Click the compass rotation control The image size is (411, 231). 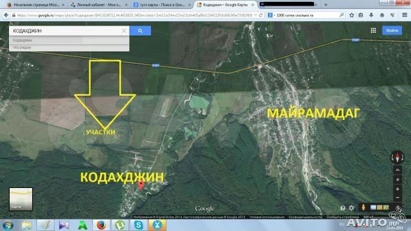pos(398,157)
